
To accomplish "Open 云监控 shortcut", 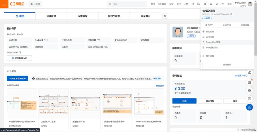I will [x=72, y=47].
